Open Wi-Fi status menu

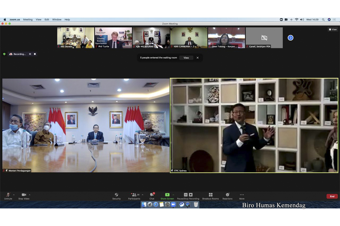click(x=297, y=20)
